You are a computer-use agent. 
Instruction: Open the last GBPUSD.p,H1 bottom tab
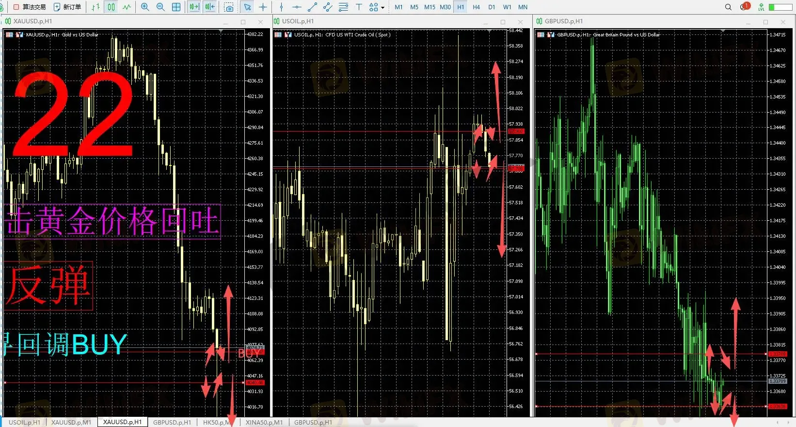[x=313, y=422]
